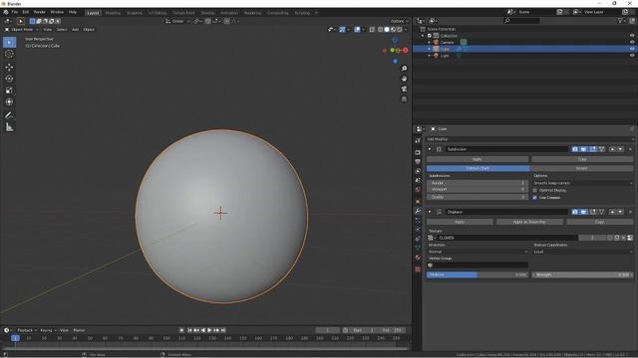Click the viewport pan hand icon
Viewport: 638px width, 358px height.
click(x=404, y=79)
